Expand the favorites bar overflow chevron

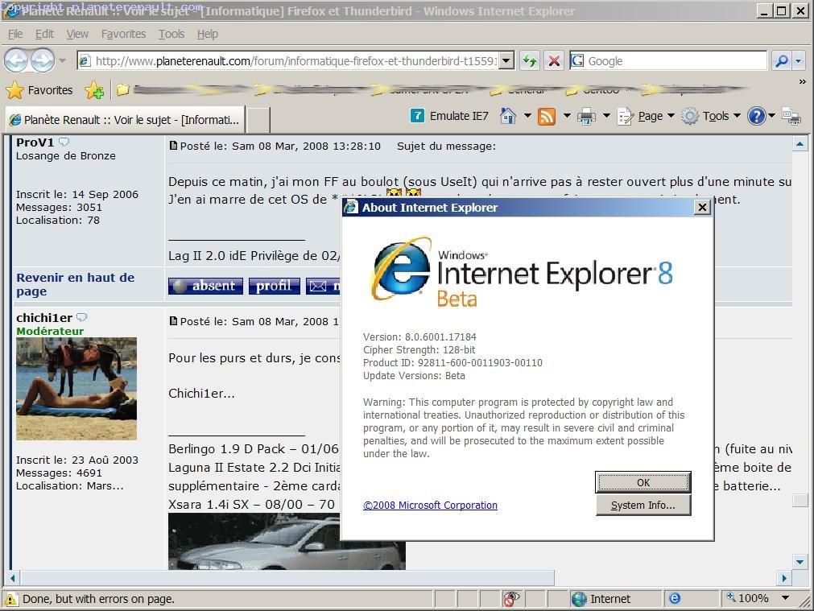[x=803, y=81]
